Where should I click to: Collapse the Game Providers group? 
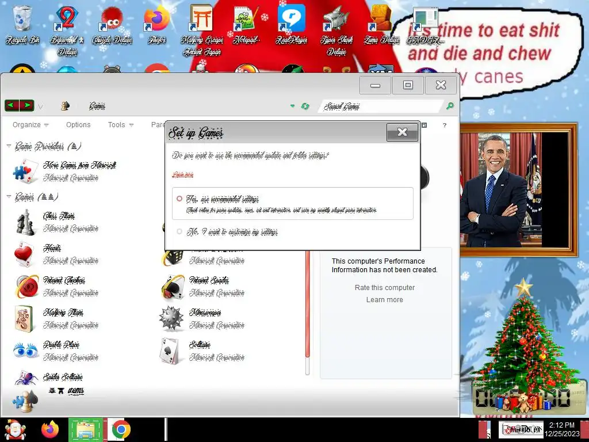[x=9, y=146]
